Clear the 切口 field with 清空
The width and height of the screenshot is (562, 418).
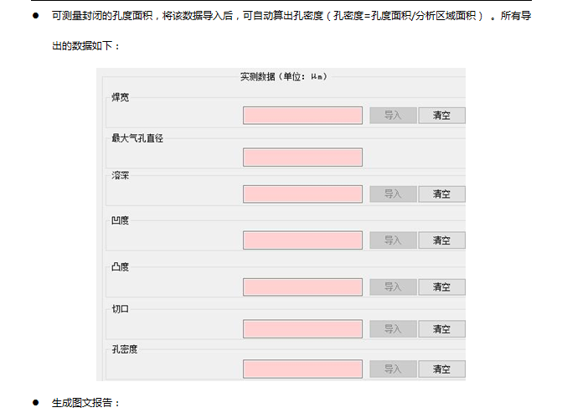pos(441,329)
